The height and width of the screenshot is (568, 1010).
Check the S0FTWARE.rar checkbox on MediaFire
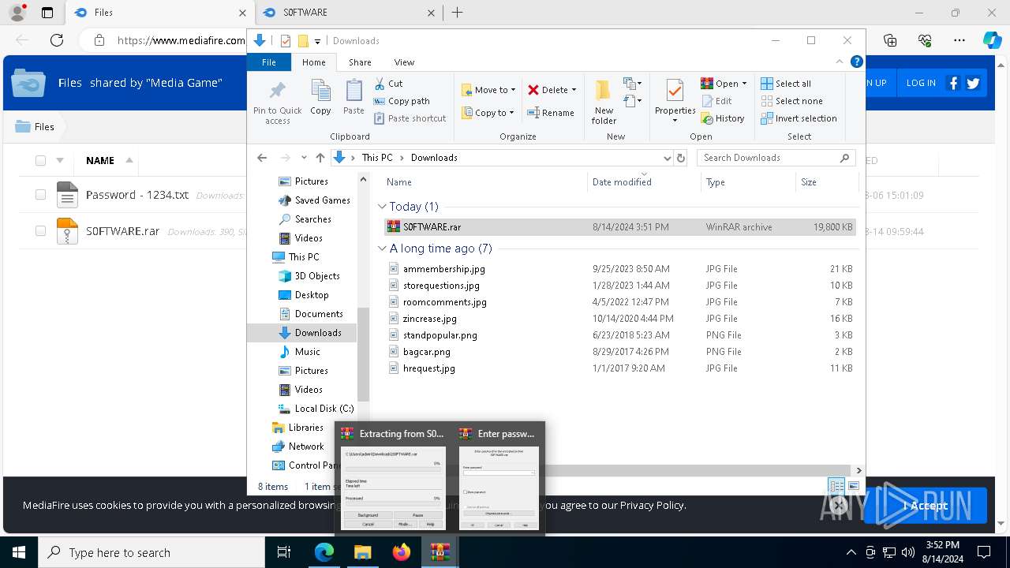40,231
